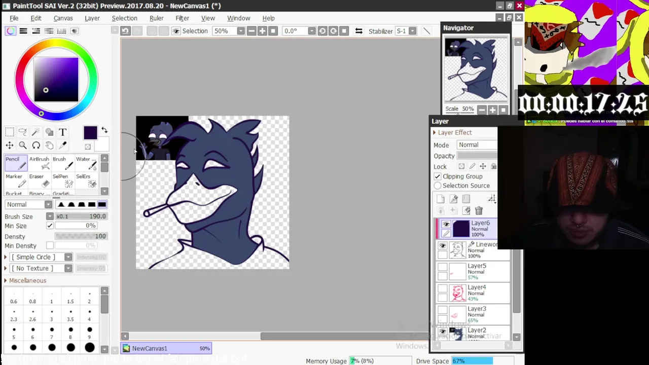Open the Edit menu
649x365 pixels.
tap(35, 18)
